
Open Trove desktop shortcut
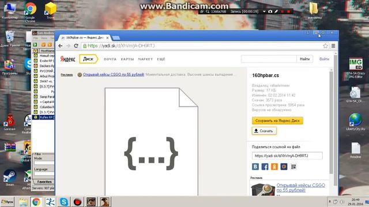pos(50,11)
